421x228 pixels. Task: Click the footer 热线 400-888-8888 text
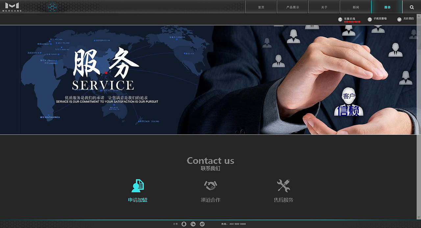234,224
